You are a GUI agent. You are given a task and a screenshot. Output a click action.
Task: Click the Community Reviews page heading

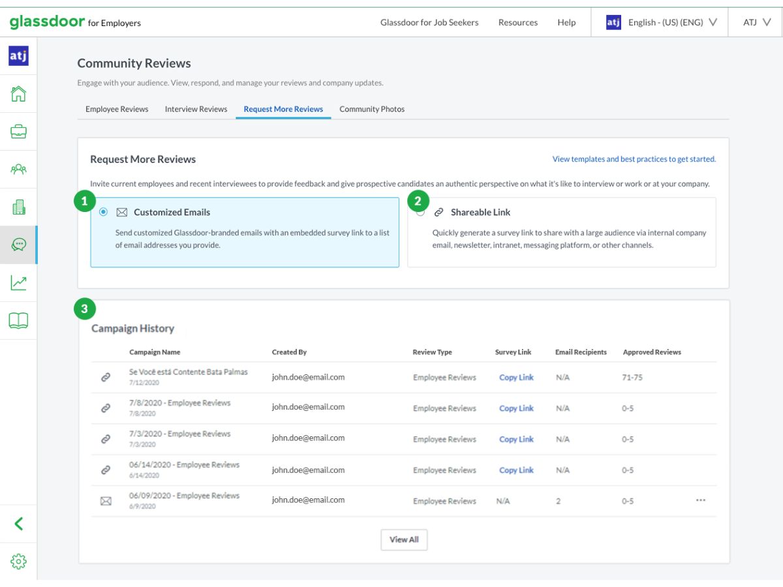(x=134, y=63)
